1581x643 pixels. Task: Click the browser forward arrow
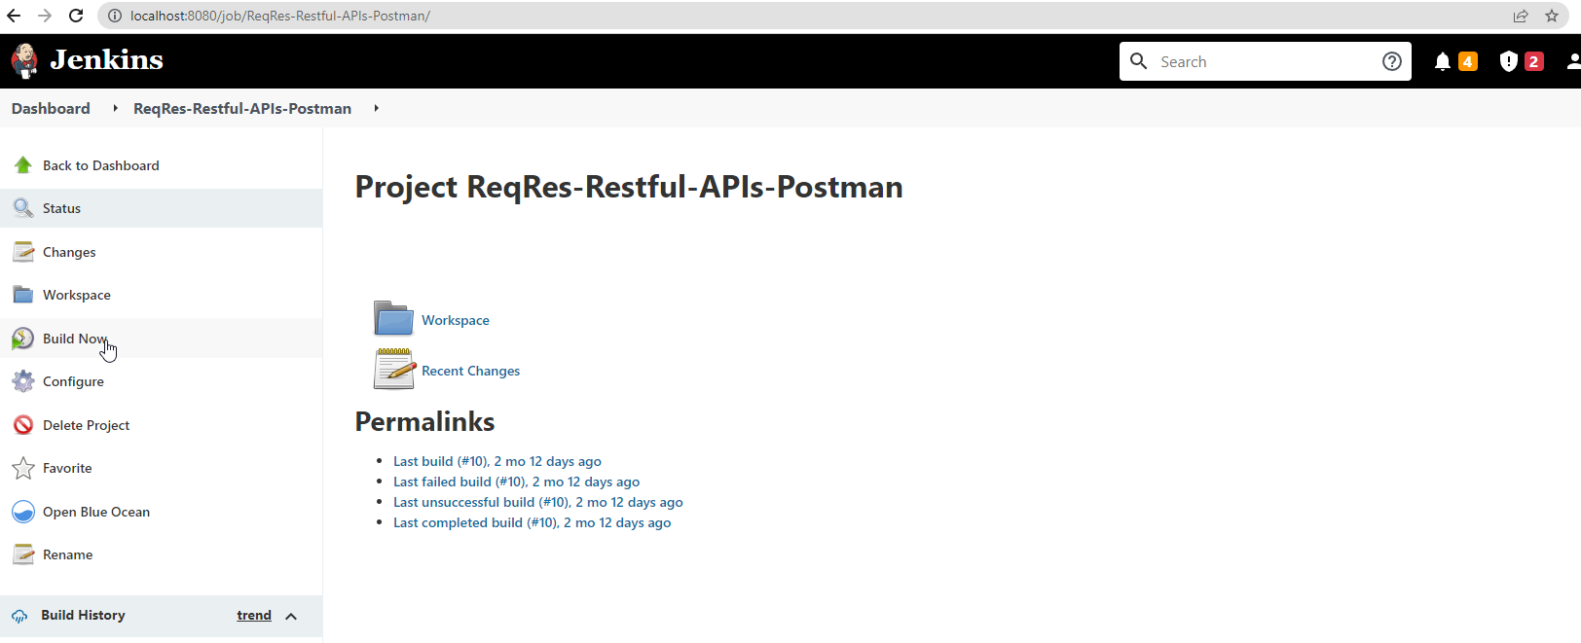click(45, 16)
